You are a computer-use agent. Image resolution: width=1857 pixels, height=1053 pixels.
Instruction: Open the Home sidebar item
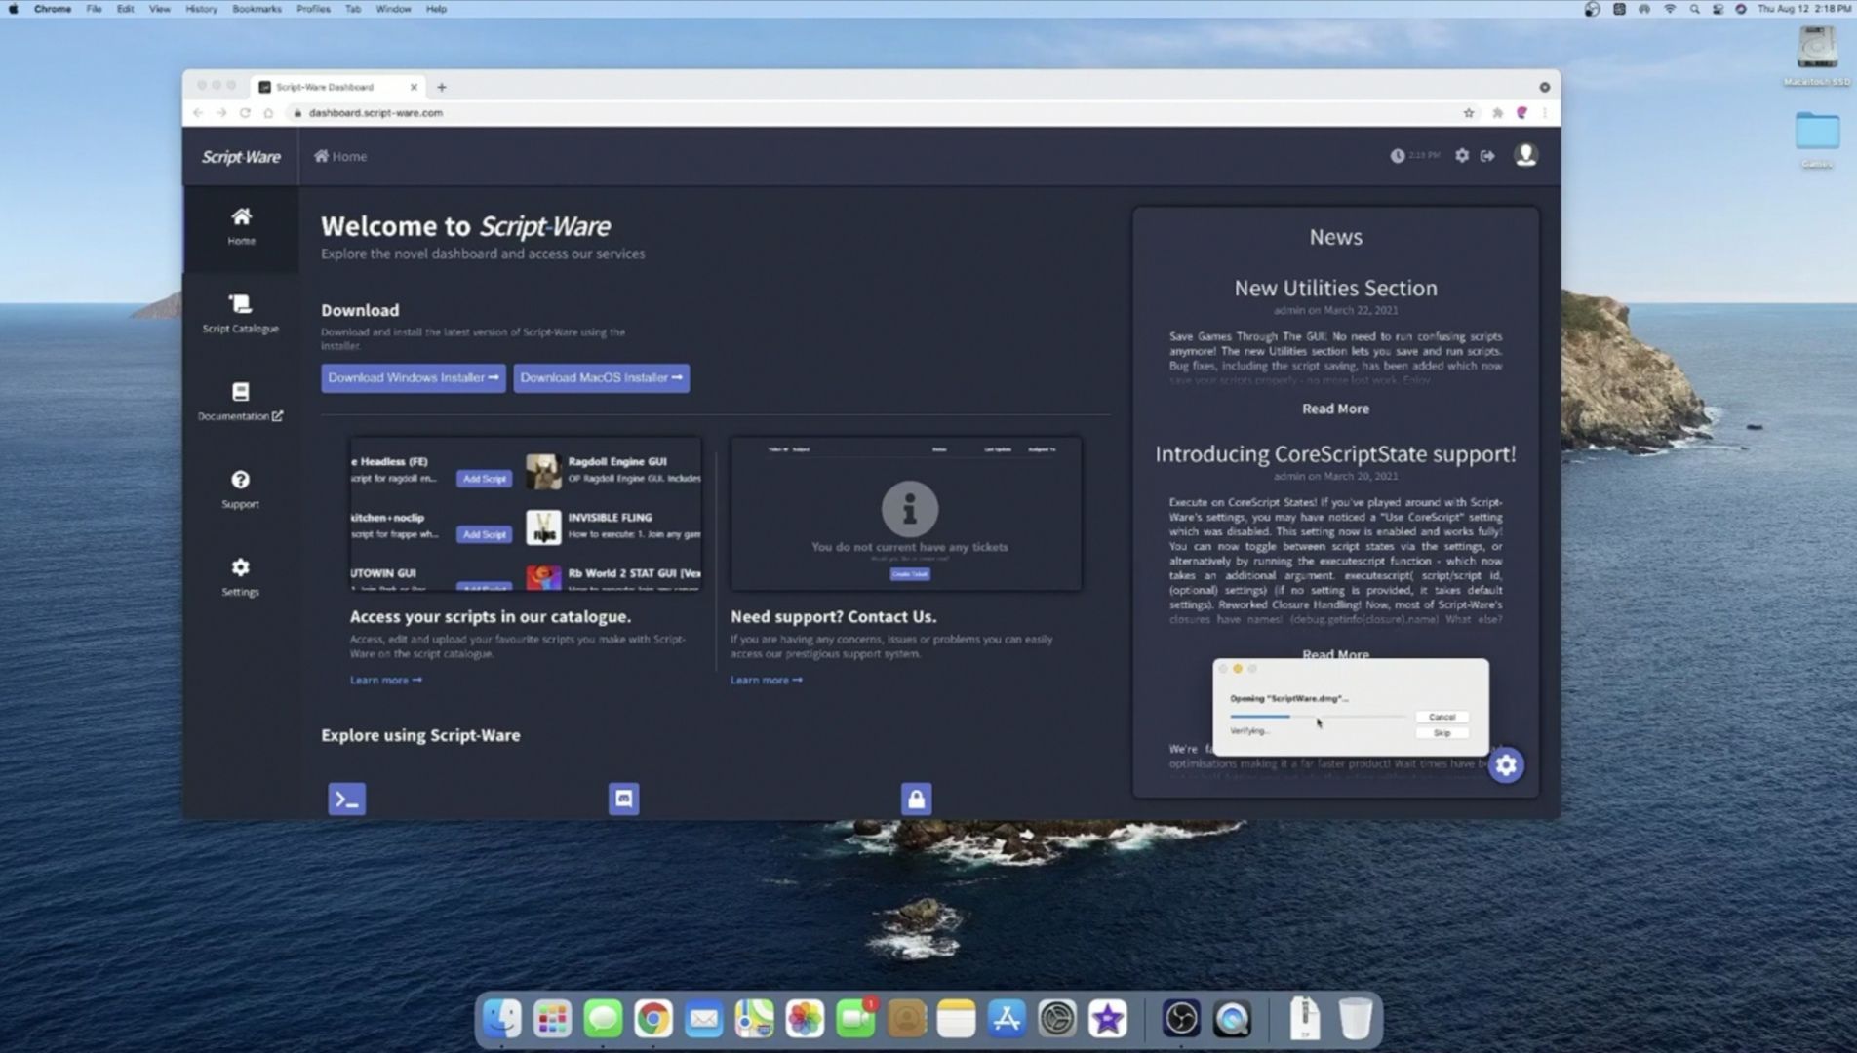click(x=241, y=226)
